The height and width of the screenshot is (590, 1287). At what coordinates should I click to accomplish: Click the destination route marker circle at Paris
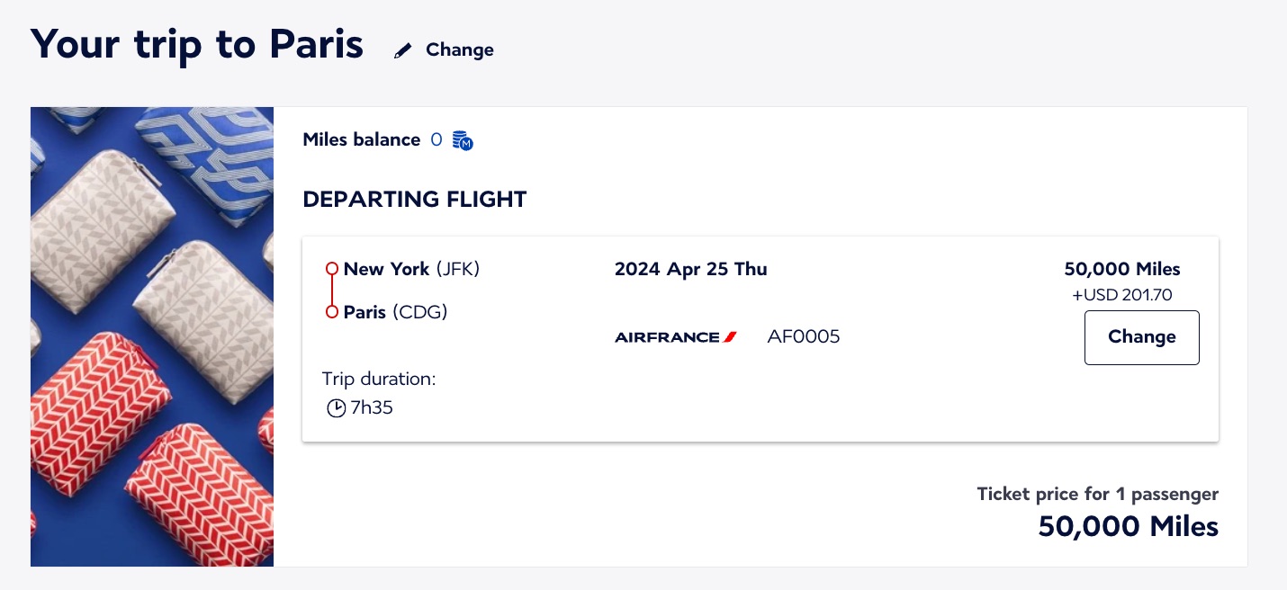(x=331, y=311)
